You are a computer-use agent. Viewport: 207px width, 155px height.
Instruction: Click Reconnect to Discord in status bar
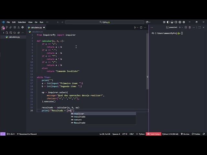click(x=27, y=134)
